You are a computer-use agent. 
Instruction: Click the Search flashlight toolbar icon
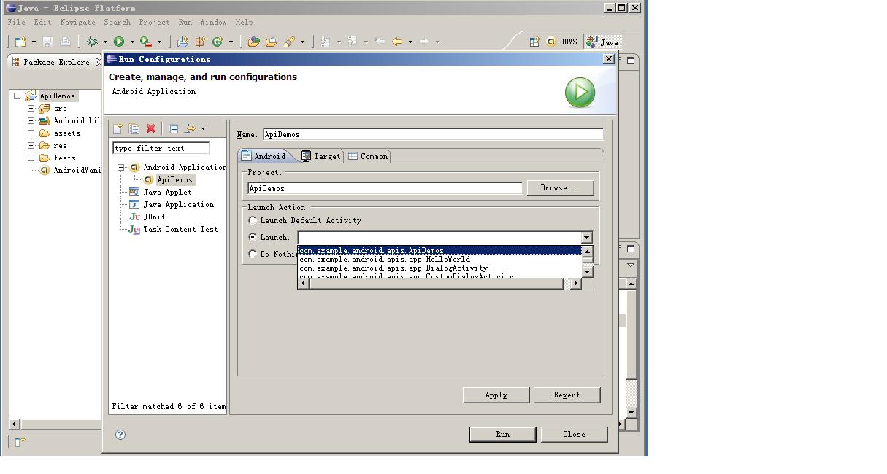tap(289, 42)
